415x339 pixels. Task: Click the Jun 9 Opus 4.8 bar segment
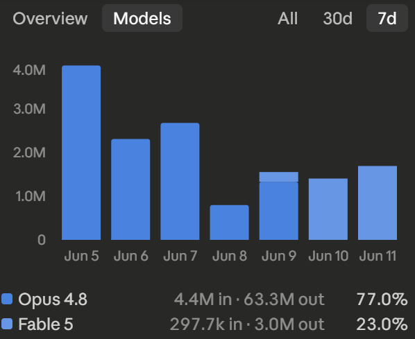[x=279, y=211]
